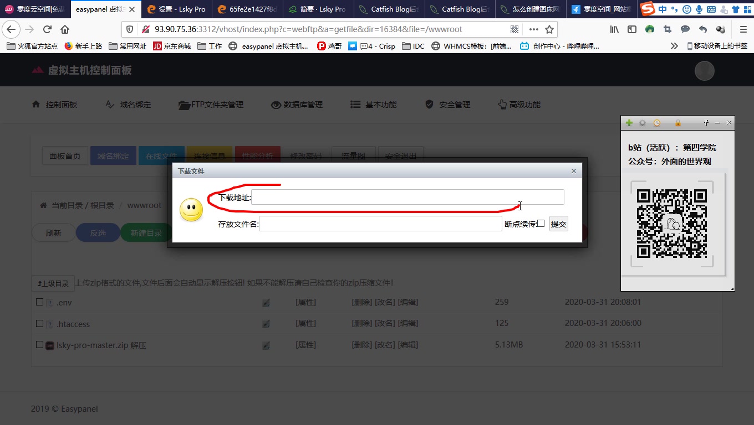
Task: Click the edit pencil icon in lsky-pro-master.zip row
Action: pyautogui.click(x=266, y=345)
